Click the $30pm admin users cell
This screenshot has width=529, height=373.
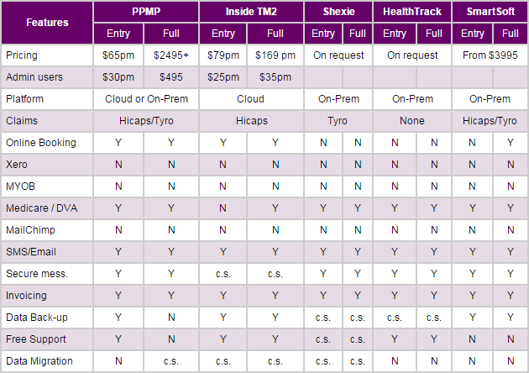click(x=118, y=77)
